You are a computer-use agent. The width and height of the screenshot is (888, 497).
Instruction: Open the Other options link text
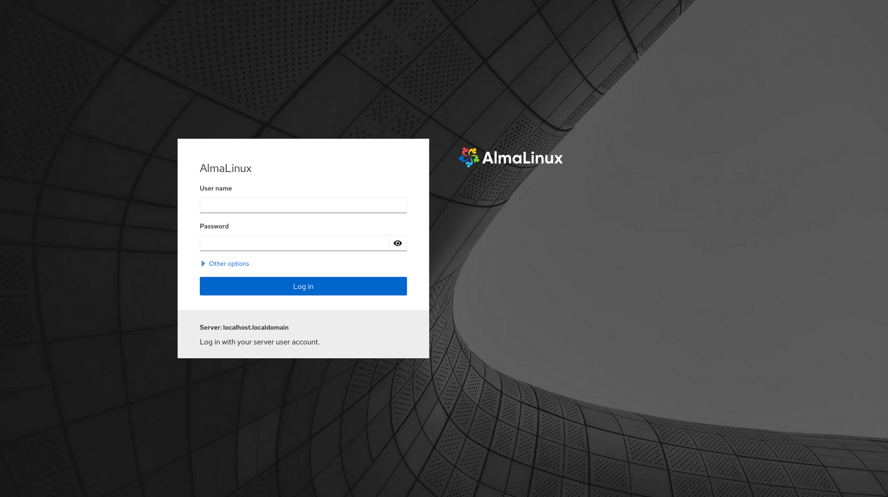tap(229, 263)
